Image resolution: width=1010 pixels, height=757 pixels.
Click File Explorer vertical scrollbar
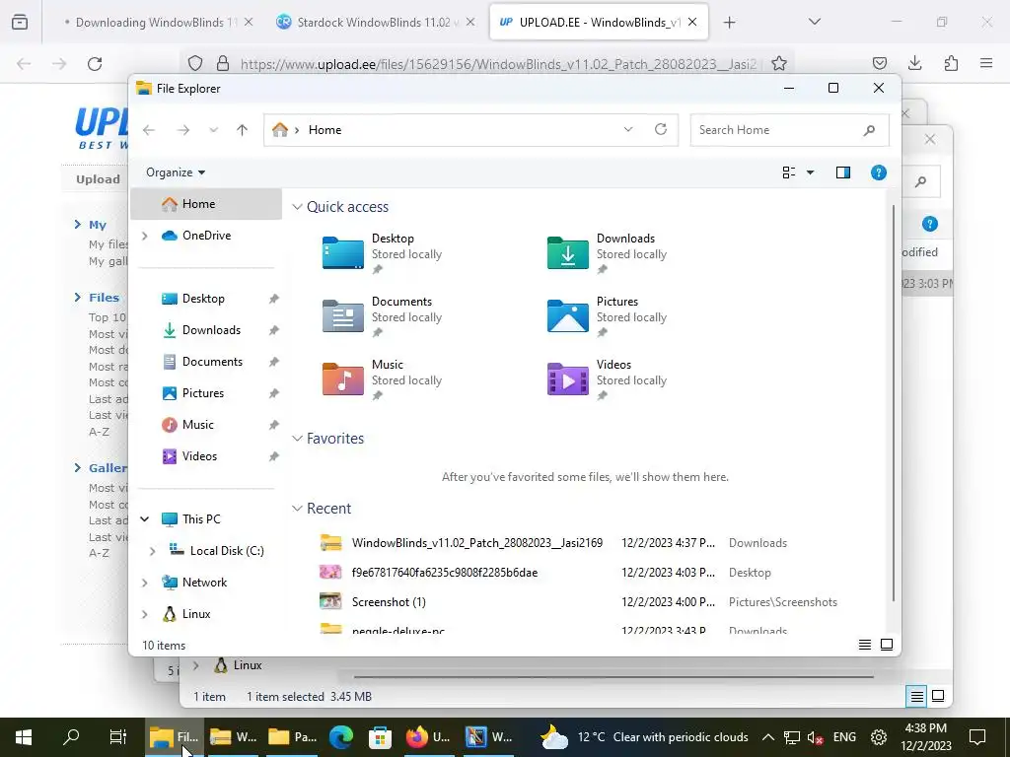(894, 403)
